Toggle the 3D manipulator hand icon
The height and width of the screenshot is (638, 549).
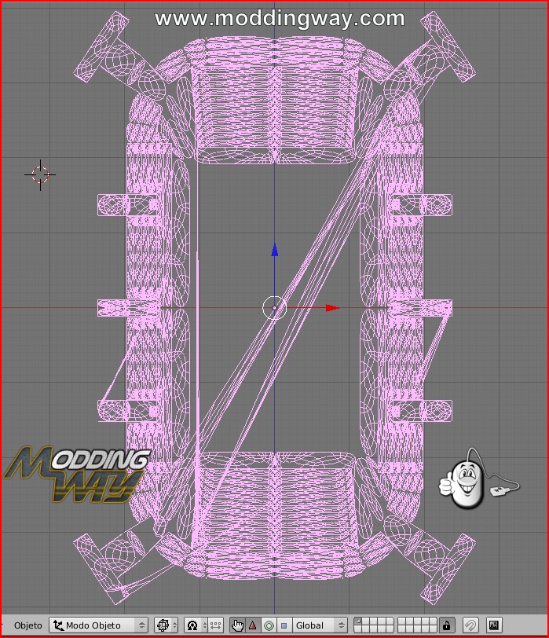coord(237,625)
